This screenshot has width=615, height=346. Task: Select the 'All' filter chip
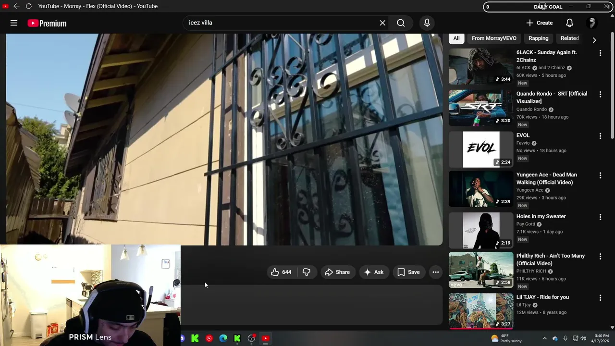(456, 38)
